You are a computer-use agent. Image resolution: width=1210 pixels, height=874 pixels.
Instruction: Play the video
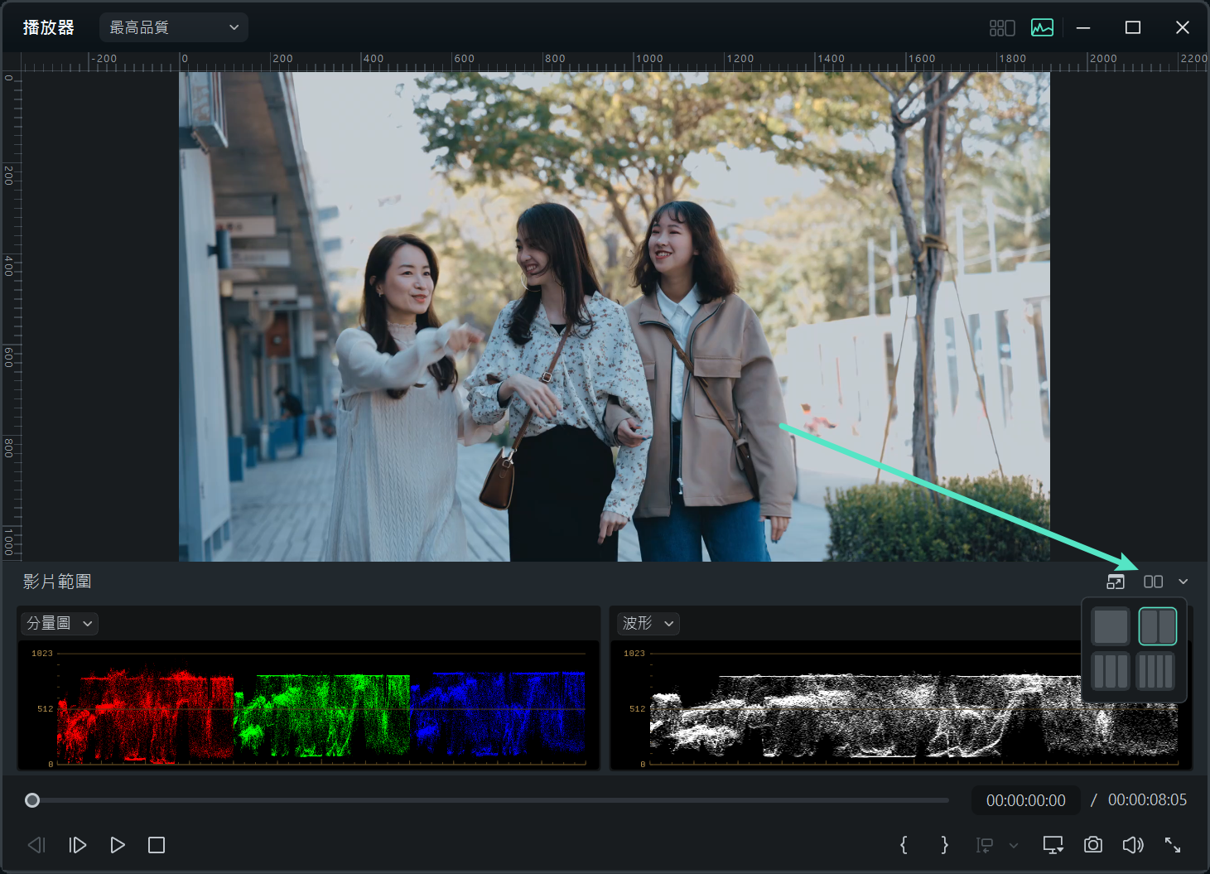pos(118,845)
